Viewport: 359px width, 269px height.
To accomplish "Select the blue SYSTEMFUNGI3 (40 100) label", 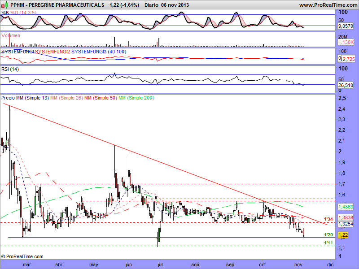I will 99,52.
